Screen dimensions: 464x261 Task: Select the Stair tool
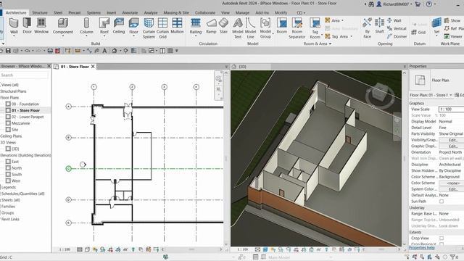click(x=223, y=25)
